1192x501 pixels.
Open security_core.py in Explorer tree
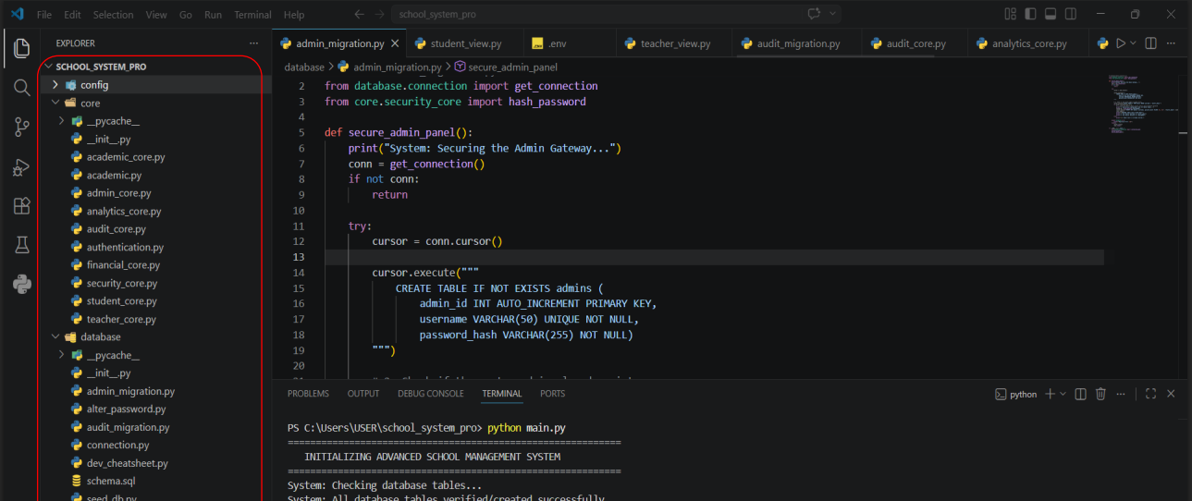point(122,283)
